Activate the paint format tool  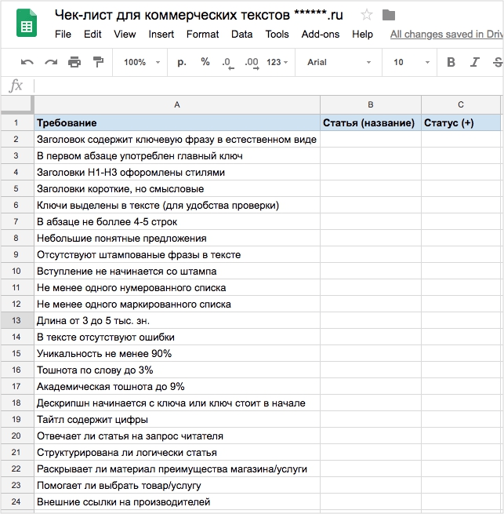point(98,62)
